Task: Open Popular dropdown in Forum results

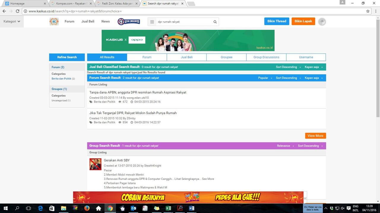Action: 265,78
